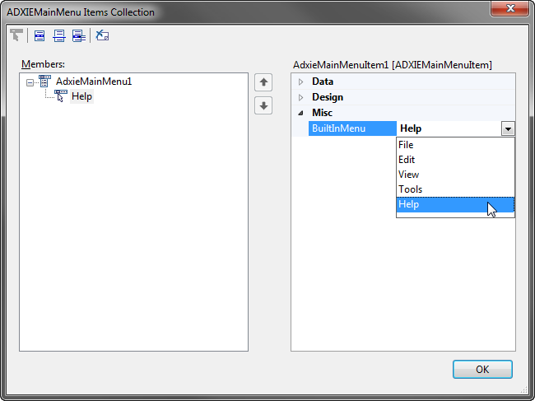
Task: Select the BuiltInMenu property name
Action: [x=352, y=128]
